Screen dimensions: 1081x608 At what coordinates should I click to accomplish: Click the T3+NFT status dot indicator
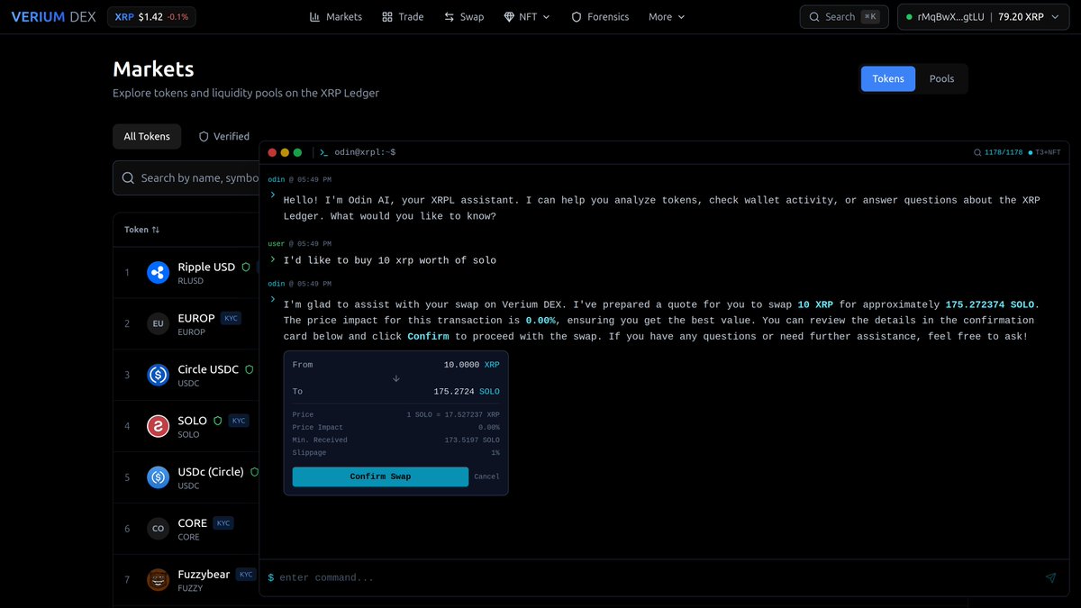click(x=1031, y=153)
